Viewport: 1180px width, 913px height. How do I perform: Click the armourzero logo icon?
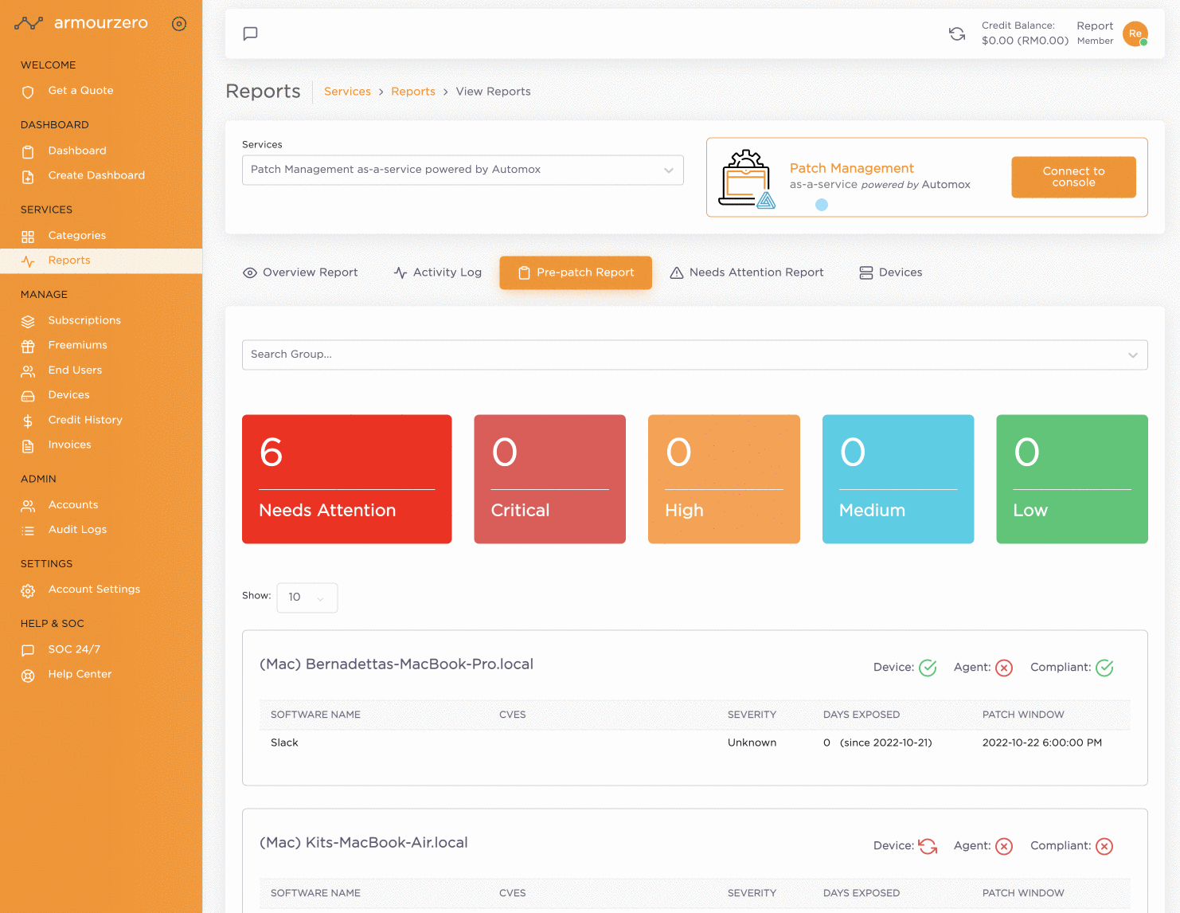click(x=29, y=23)
